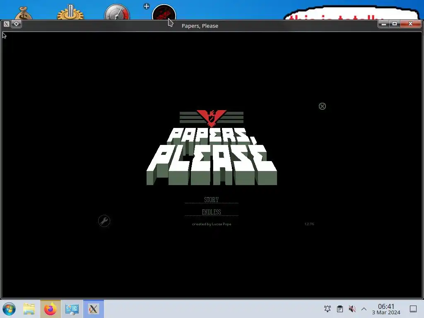Start the Story game mode
This screenshot has width=424, height=318.
click(x=212, y=200)
